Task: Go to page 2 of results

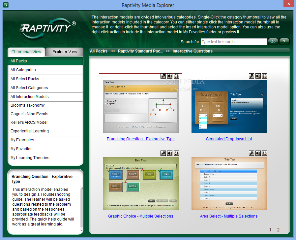Action: coord(278,230)
